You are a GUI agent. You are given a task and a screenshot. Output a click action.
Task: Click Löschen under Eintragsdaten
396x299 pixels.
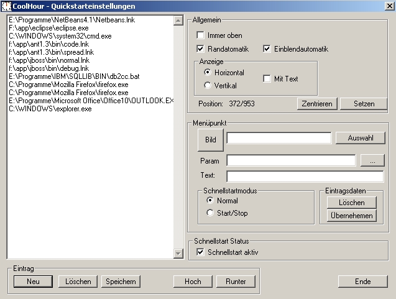(x=352, y=203)
